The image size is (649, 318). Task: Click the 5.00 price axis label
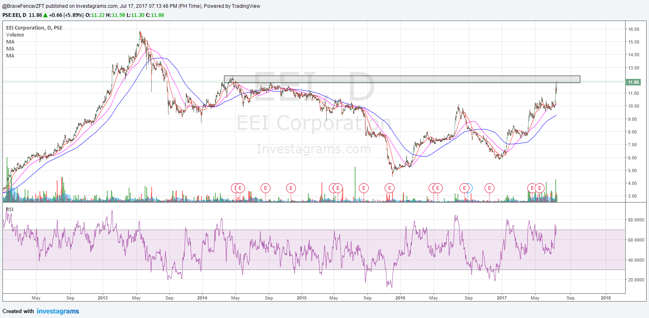pos(632,171)
